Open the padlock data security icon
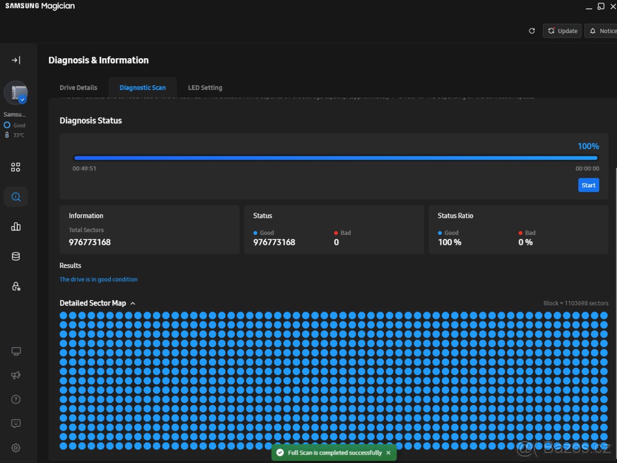Screen dimensions: 617x463 [16, 286]
